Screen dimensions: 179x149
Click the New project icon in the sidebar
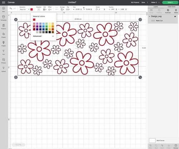[4, 9]
